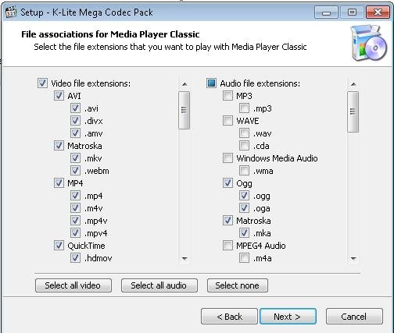394x333 pixels.
Task: Enable the .m4a extension checkbox
Action: tap(244, 258)
